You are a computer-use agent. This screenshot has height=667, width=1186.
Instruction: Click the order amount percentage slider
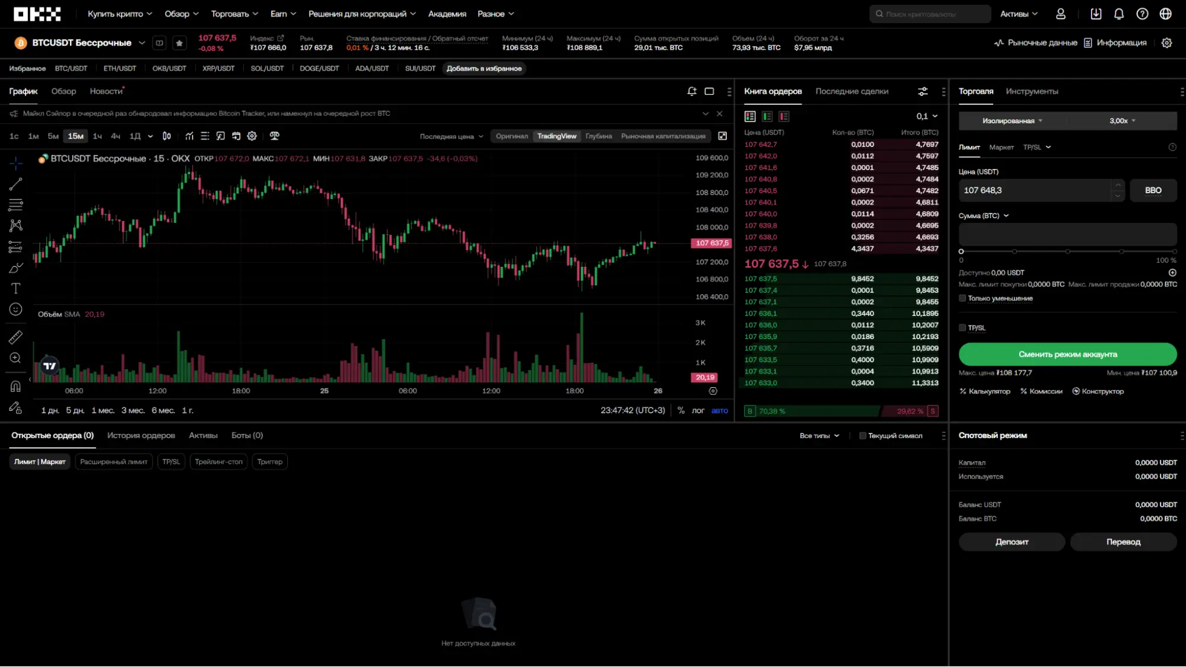[1067, 251]
